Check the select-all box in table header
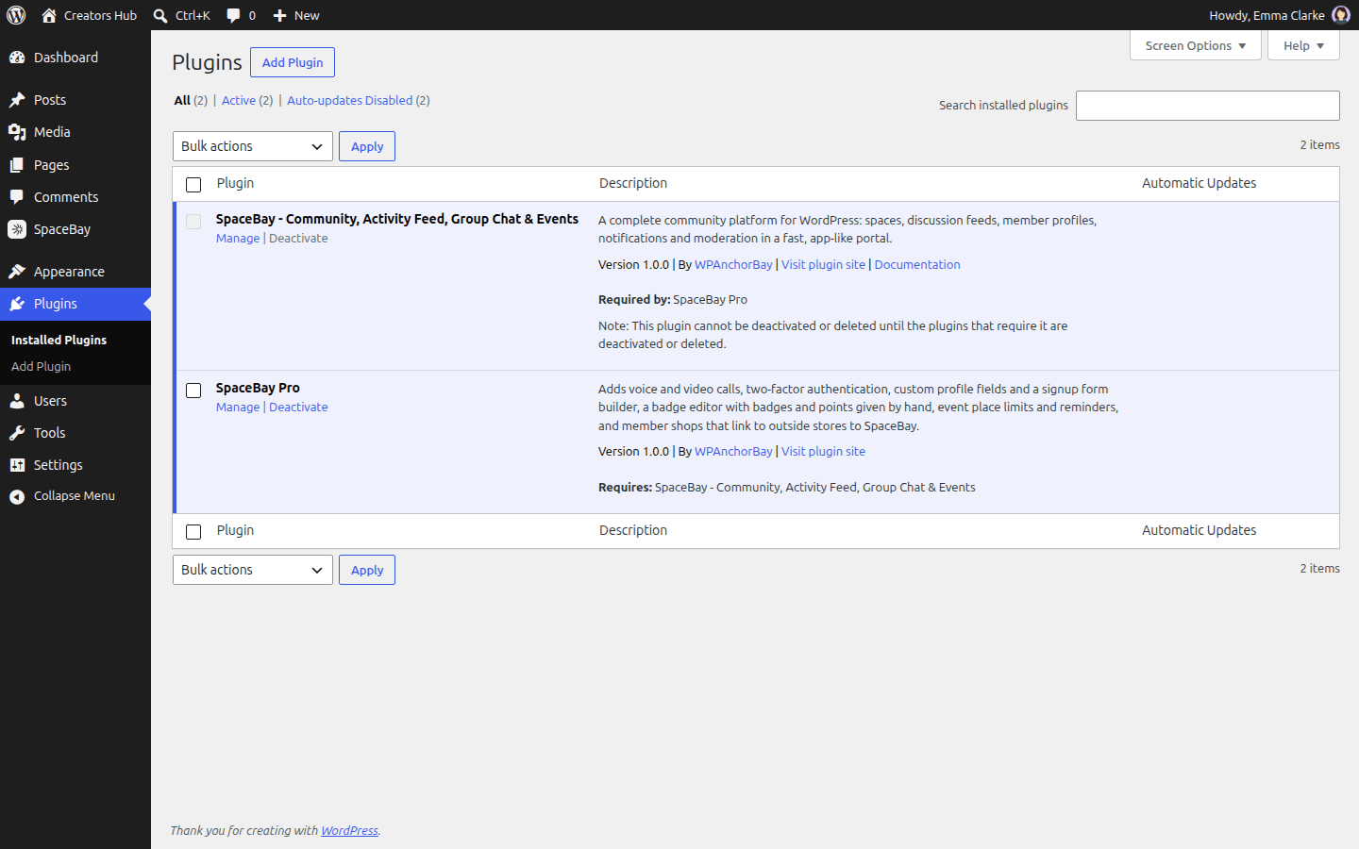The width and height of the screenshot is (1359, 849). pyautogui.click(x=193, y=185)
